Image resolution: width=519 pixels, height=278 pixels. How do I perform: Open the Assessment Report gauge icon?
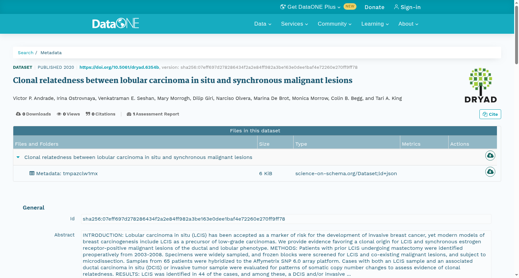pos(129,114)
